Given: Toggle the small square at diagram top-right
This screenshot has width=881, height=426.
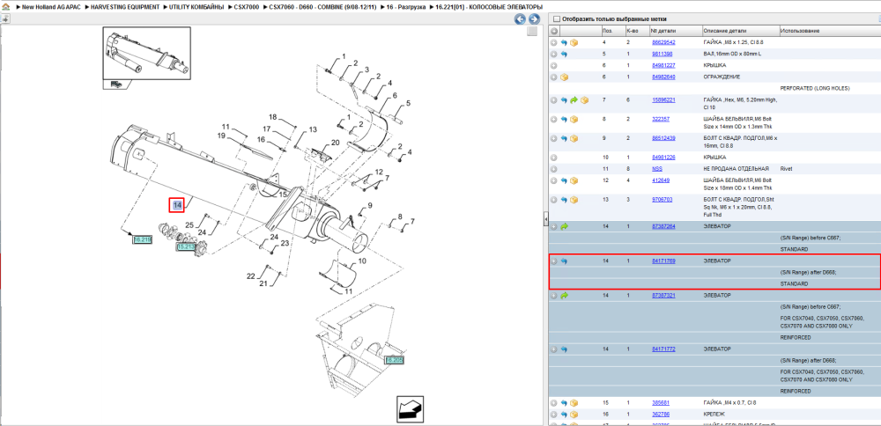Looking at the screenshot, I should point(532,32).
